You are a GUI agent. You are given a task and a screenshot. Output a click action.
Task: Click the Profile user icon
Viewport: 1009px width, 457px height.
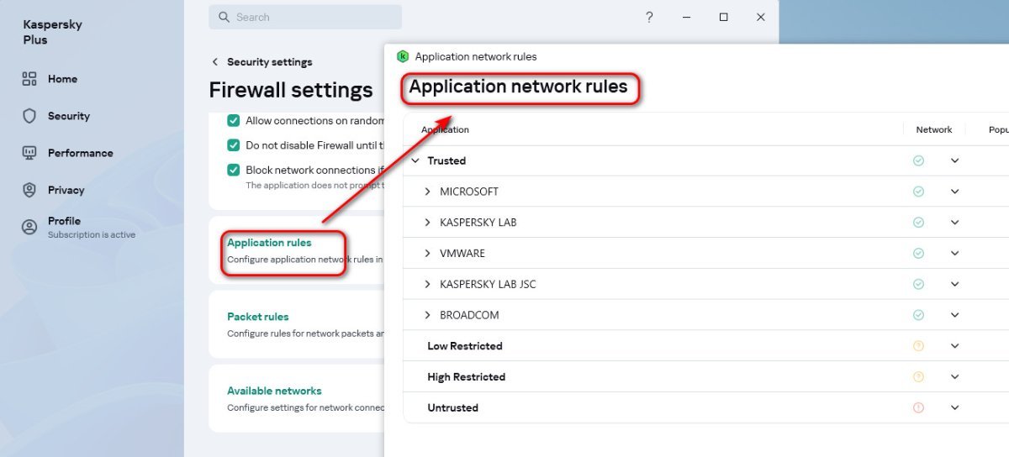pos(29,227)
